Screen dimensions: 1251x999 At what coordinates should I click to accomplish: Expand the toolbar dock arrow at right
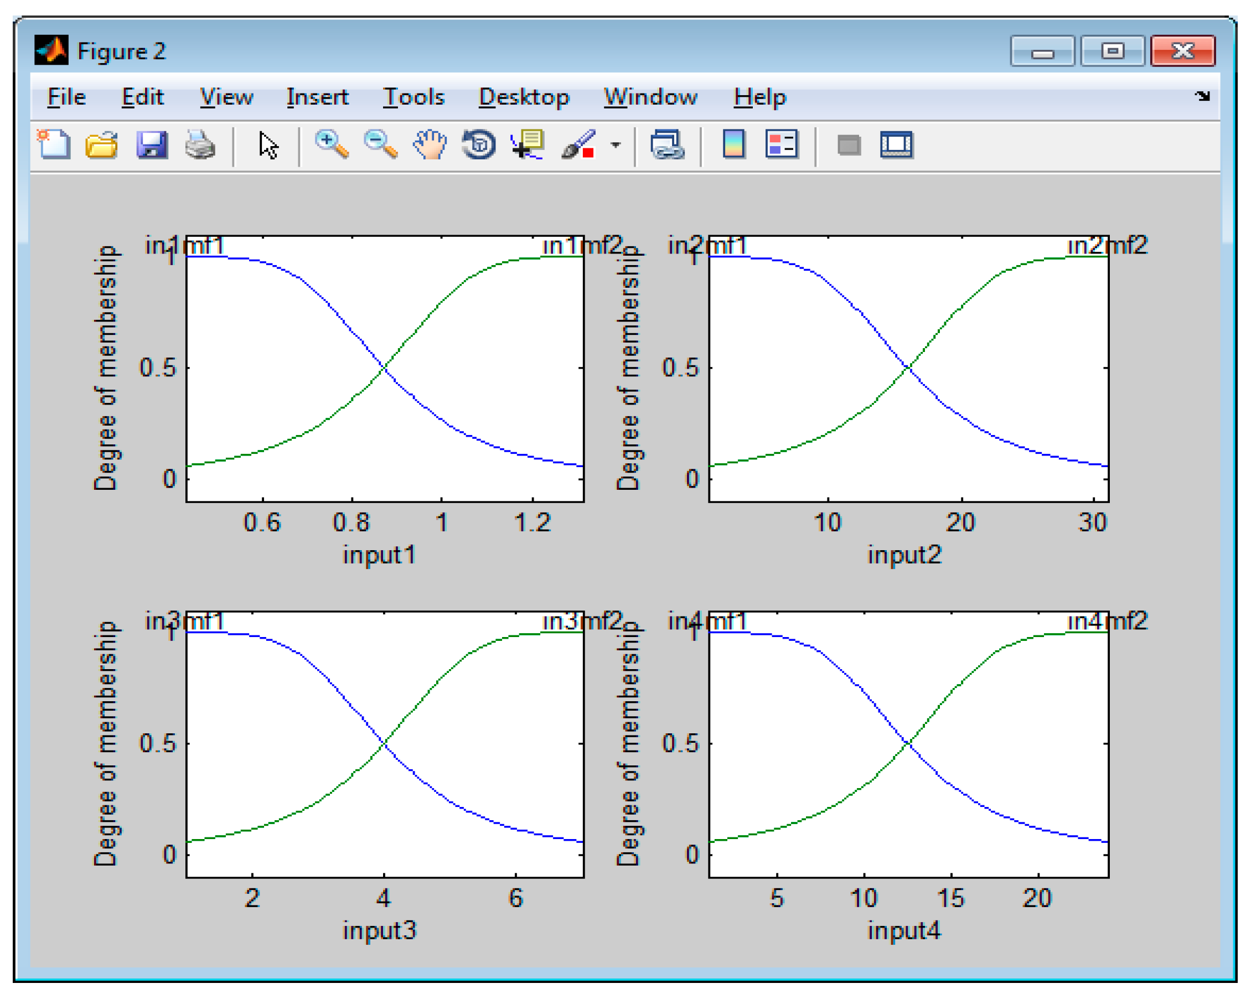1202,96
